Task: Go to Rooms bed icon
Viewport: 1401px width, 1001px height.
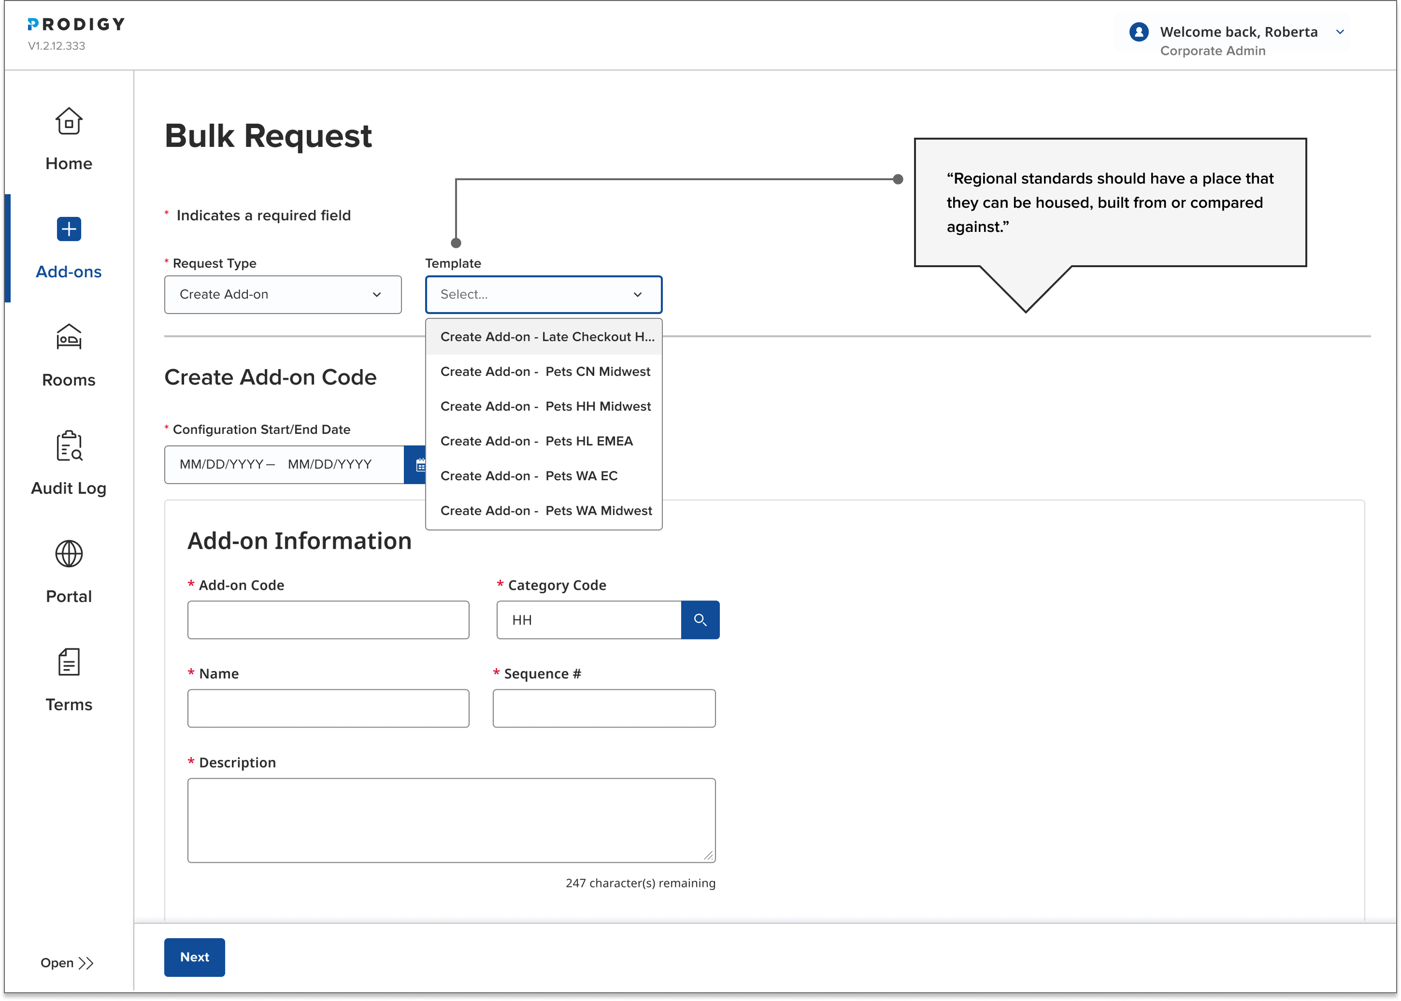Action: click(x=69, y=337)
